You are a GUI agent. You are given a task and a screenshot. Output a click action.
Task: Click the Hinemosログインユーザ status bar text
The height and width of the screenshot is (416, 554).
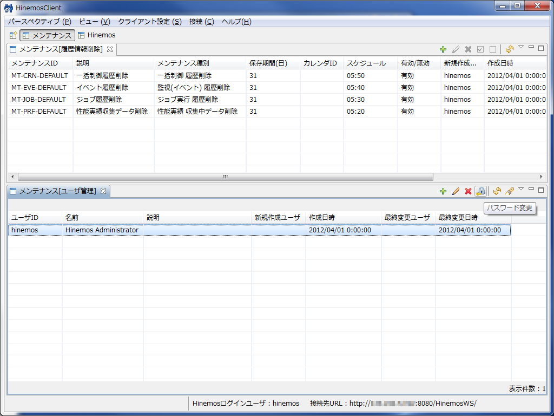click(246, 403)
